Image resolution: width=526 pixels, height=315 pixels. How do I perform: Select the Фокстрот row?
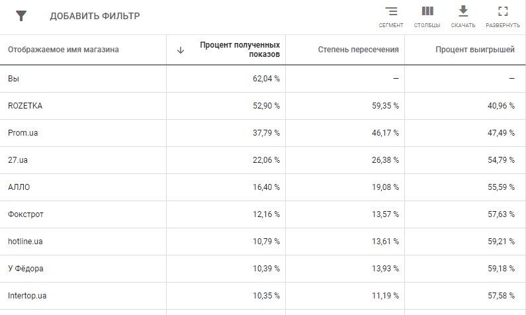(26, 214)
